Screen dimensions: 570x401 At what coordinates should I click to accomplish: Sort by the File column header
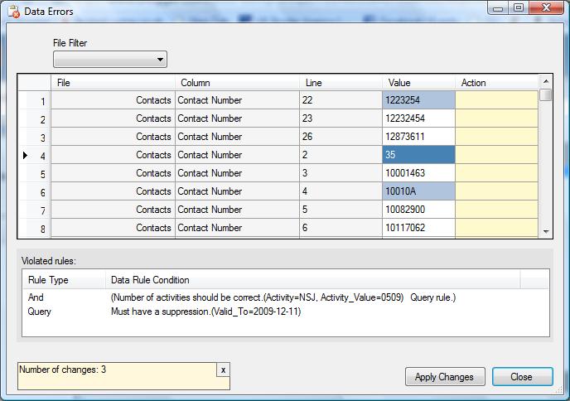[x=113, y=83]
